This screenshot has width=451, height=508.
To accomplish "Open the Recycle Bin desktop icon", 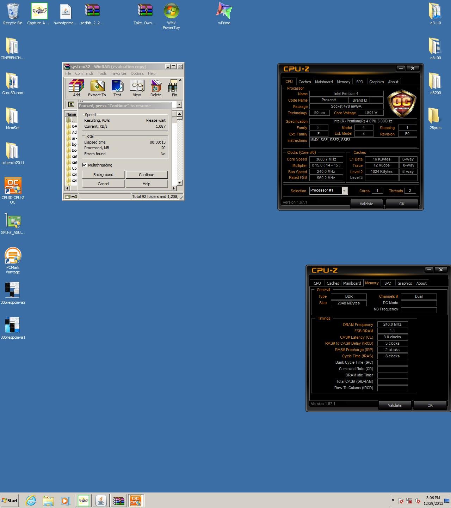I will pos(13,14).
